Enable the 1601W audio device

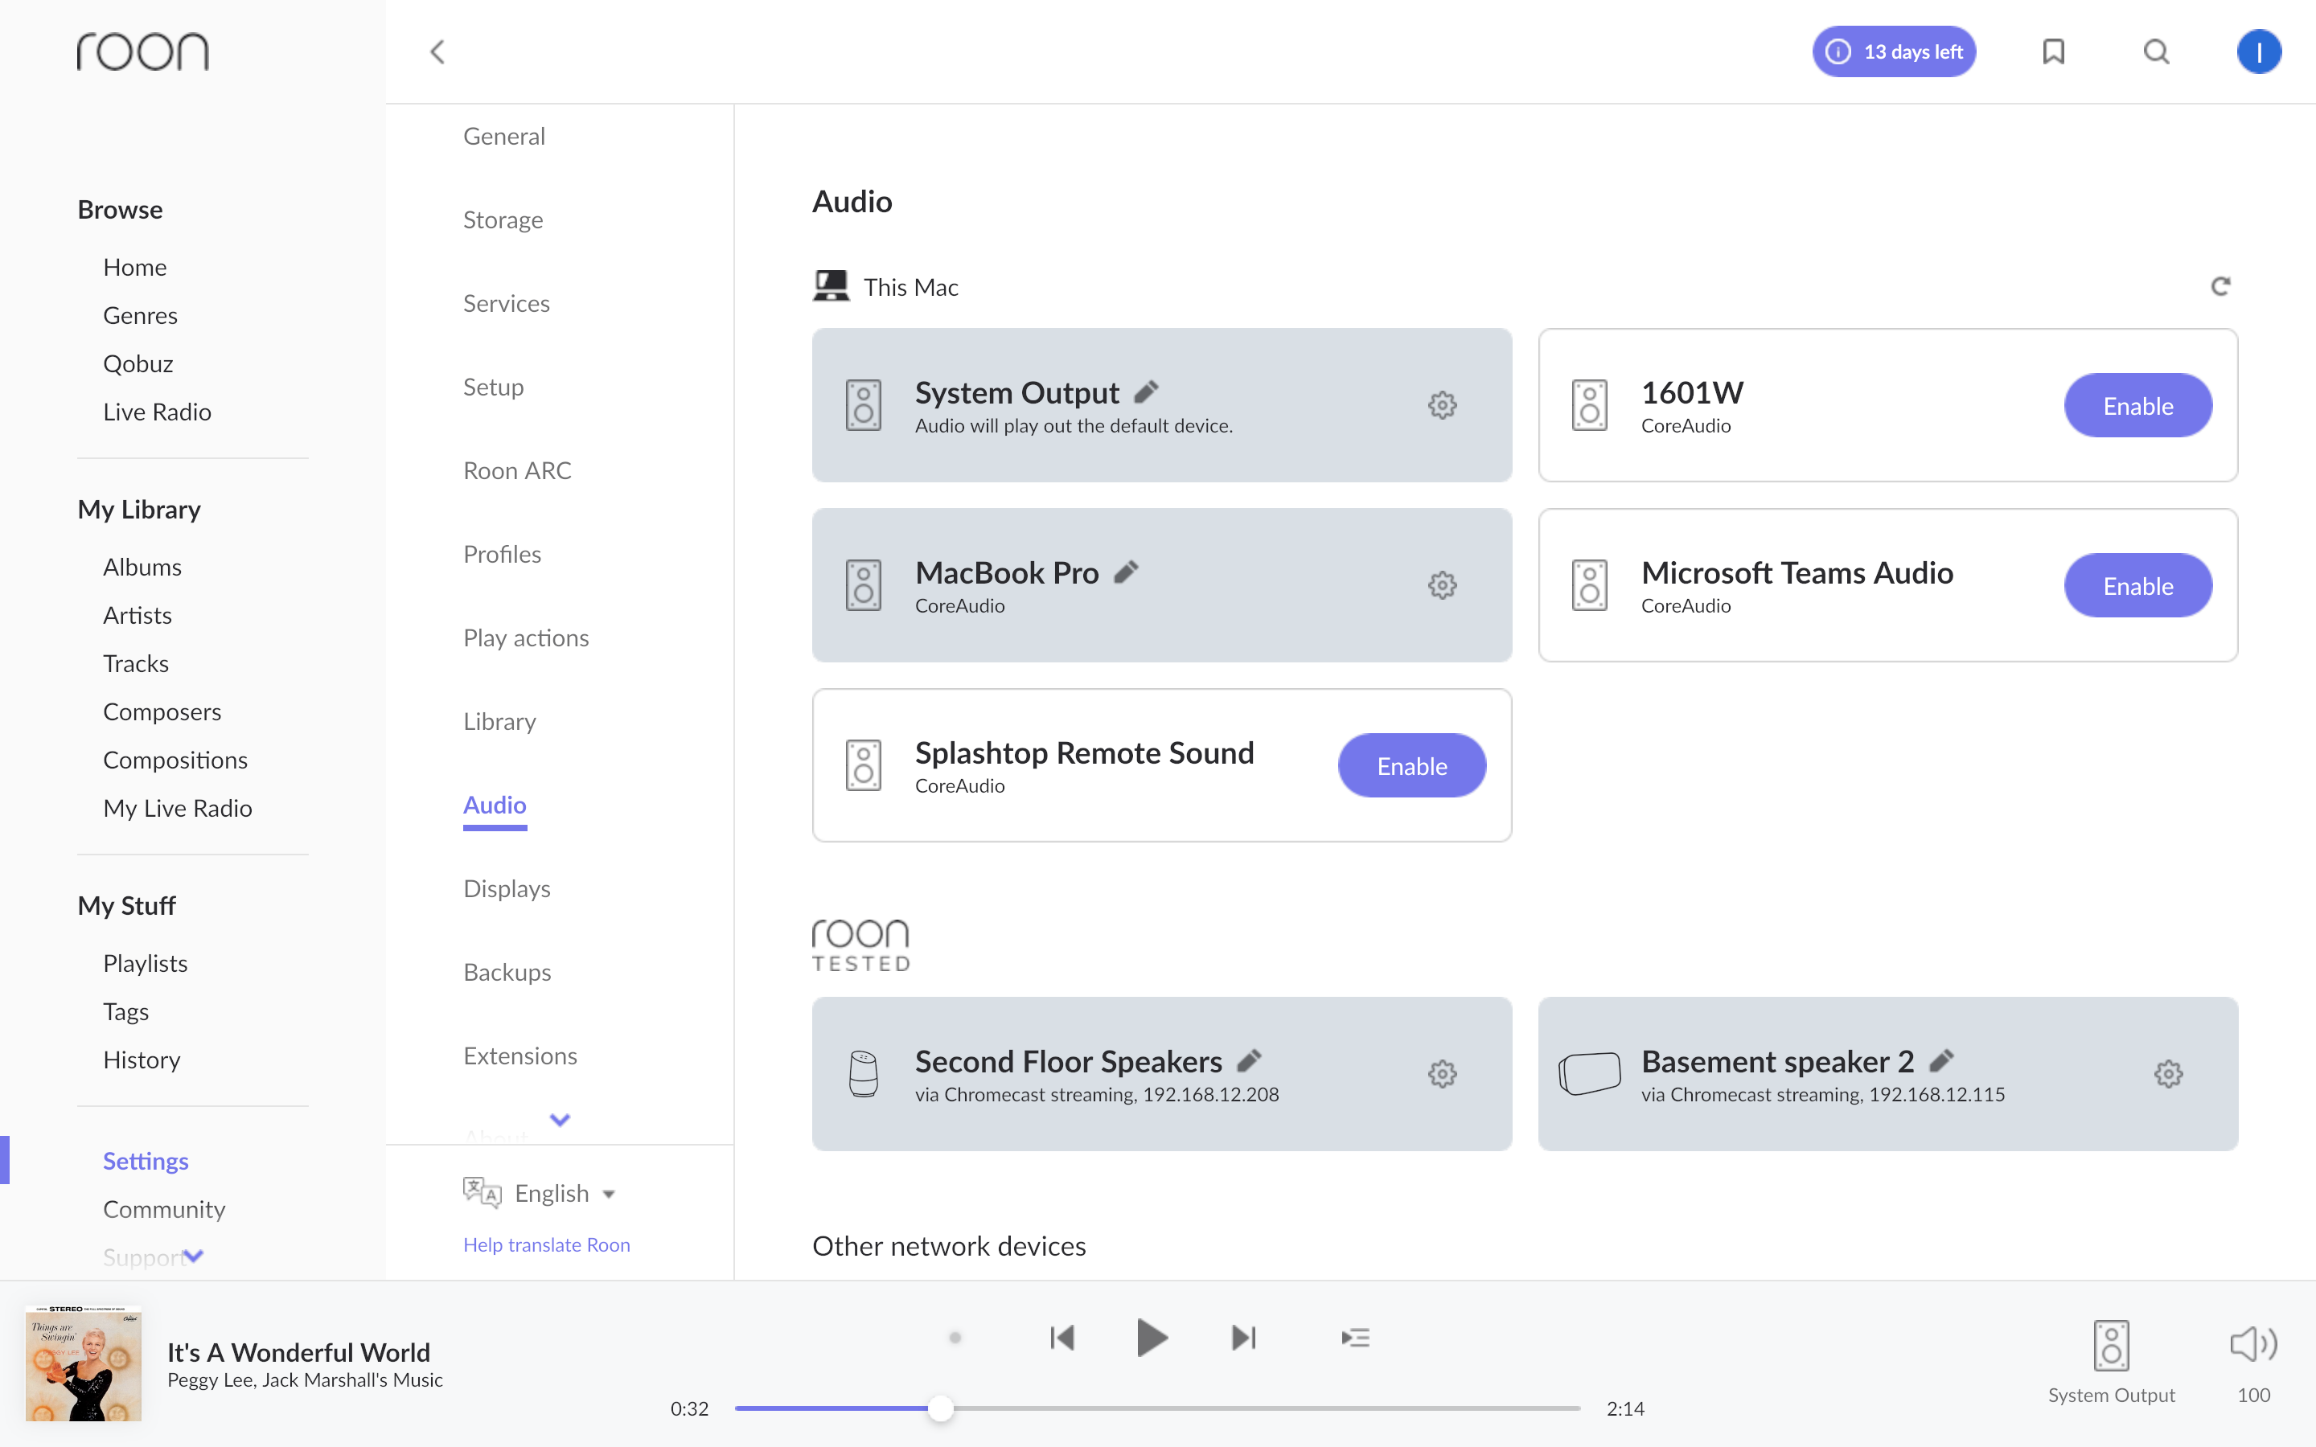2138,405
